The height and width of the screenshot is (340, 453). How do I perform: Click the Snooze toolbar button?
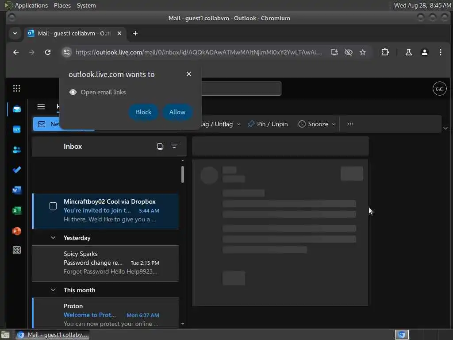[314, 124]
